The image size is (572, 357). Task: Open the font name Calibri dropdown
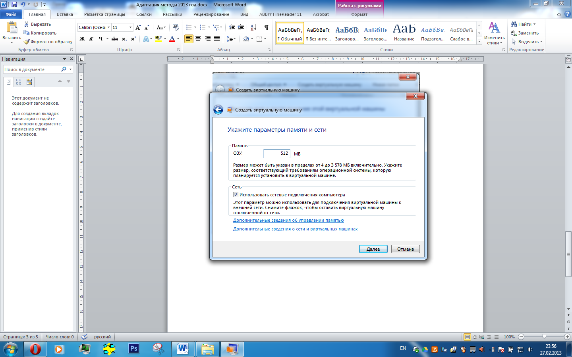click(x=108, y=27)
